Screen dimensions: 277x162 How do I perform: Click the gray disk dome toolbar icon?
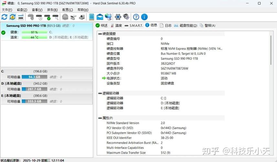click(x=65, y=17)
